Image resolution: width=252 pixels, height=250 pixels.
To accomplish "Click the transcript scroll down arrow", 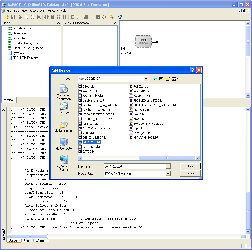I will tap(248, 232).
